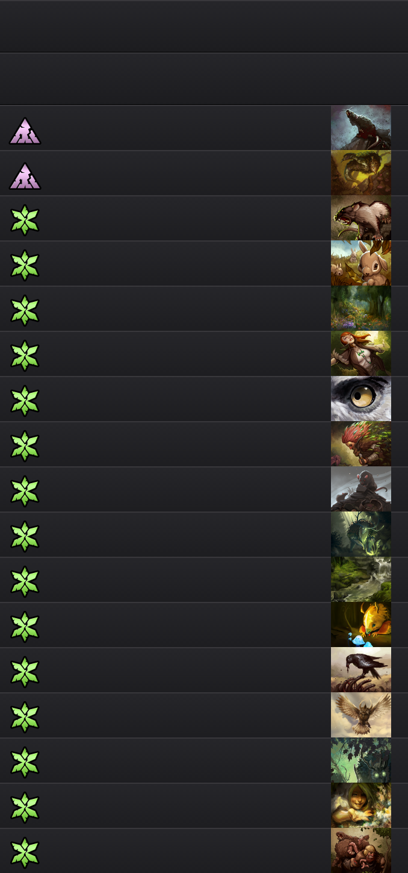Click the green leaf icon in the black crow row
Screen dimensions: 408x873
point(25,672)
